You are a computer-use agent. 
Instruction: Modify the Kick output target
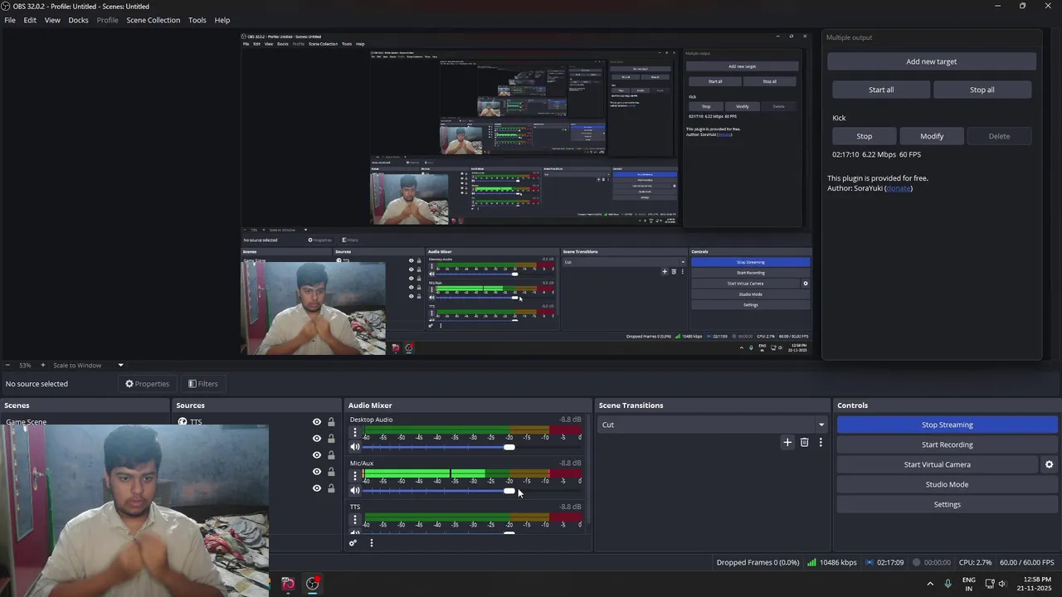pyautogui.click(x=932, y=136)
